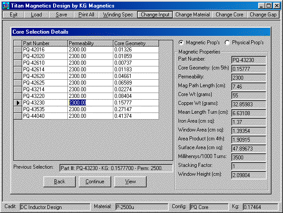Image resolution: width=283 pixels, height=213 pixels.
Task: Select part number PQ-42614
Action: coord(45,70)
